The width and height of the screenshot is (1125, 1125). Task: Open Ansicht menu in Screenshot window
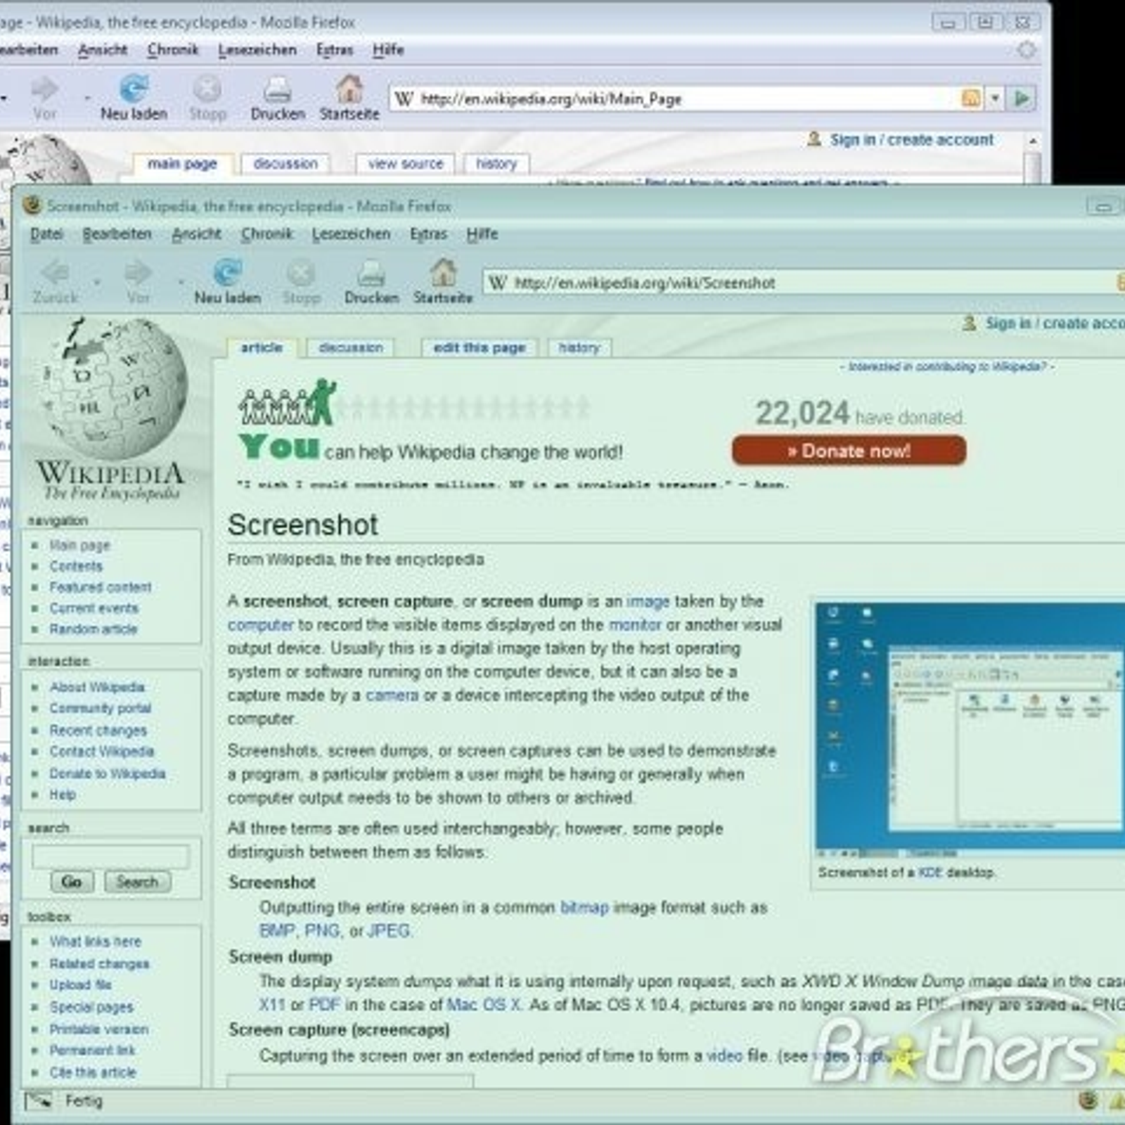point(196,234)
